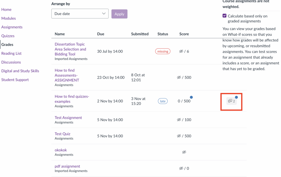The width and height of the screenshot is (281, 177).
Task: Open Quizzes from the sidebar
Action: tap(8, 36)
